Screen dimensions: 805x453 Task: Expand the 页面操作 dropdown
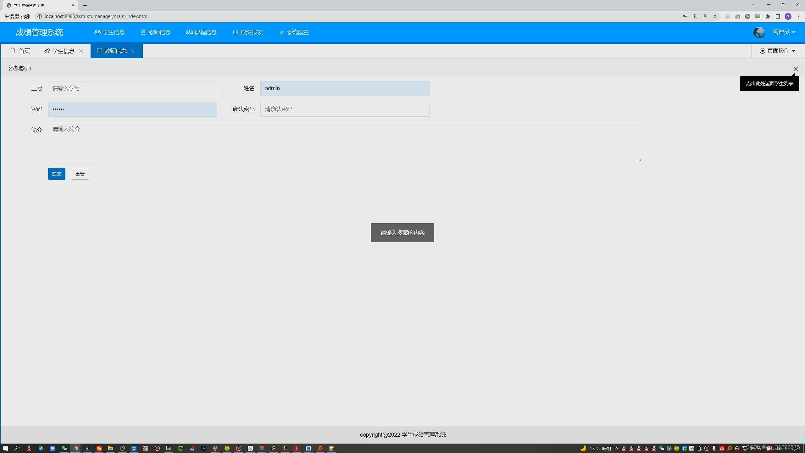[x=778, y=51]
